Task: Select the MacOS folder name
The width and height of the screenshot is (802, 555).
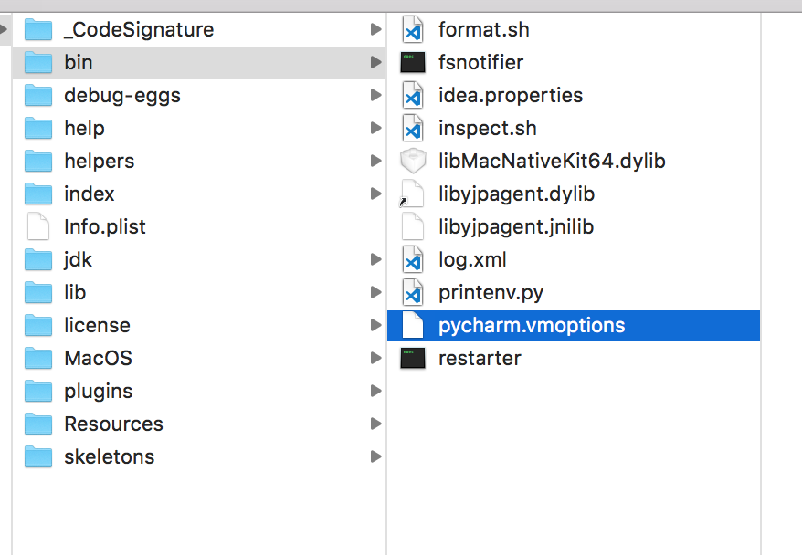Action: coord(99,358)
